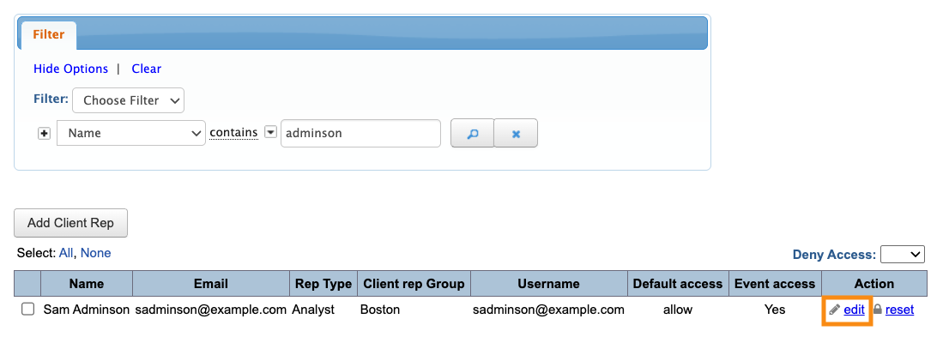Click the blue X clear-filter button
Viewport: 949px width, 343px height.
[x=516, y=134]
